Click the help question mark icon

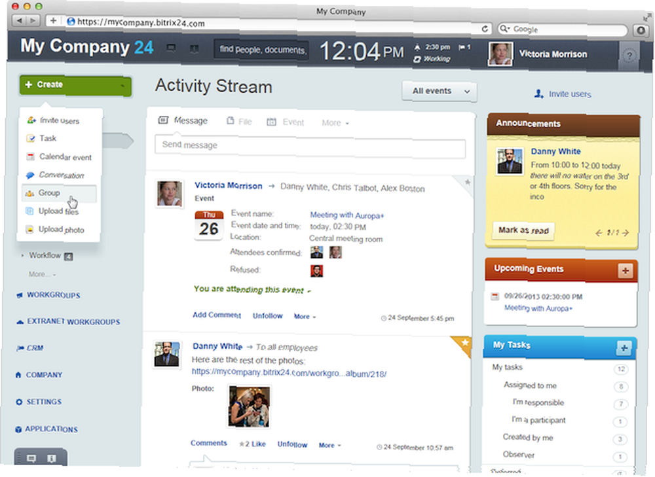click(629, 56)
